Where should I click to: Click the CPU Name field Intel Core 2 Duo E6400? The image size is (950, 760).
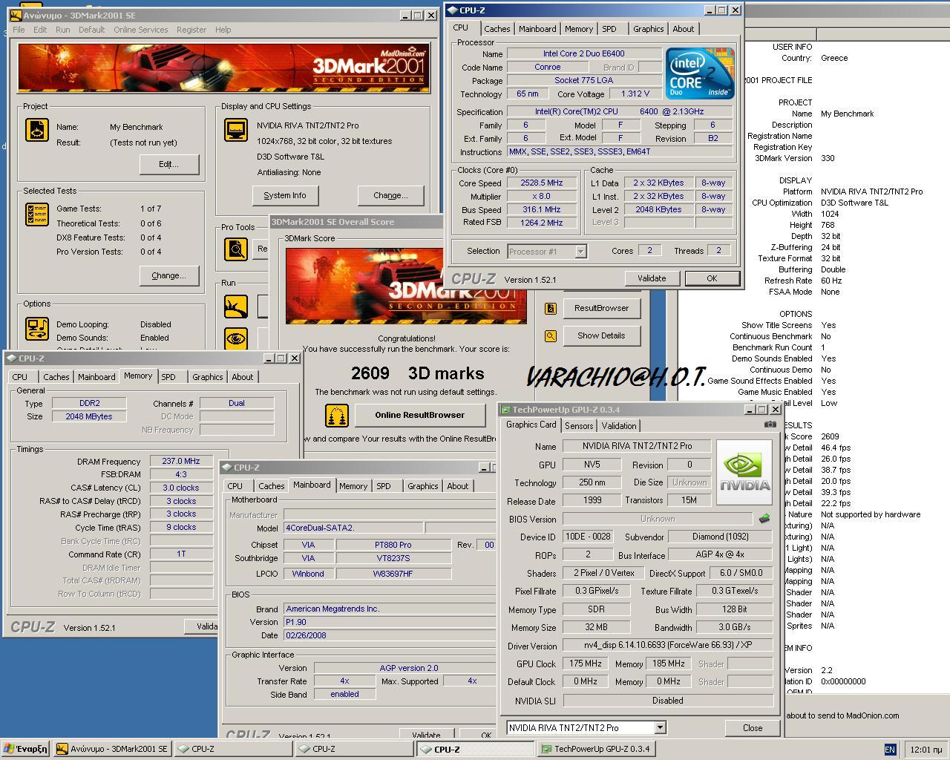[584, 54]
